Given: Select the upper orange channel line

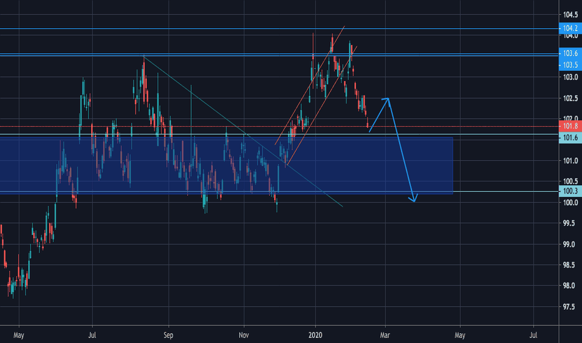Looking at the screenshot, I should [310, 85].
